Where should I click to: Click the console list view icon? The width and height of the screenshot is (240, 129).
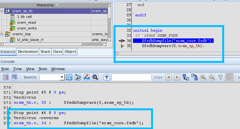point(6,77)
